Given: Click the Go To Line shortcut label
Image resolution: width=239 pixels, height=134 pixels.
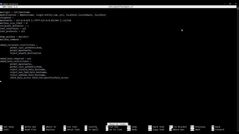Looking at the screenshot, I should 115,130.
